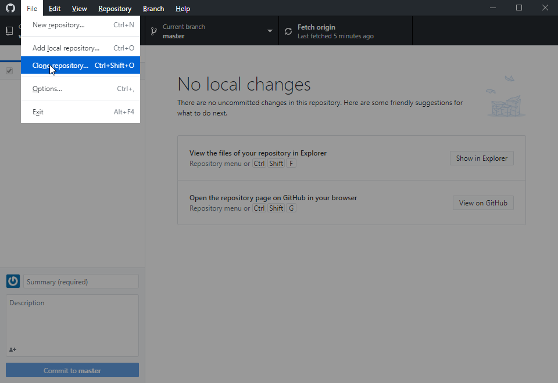Maximize the GitHub Desktop window
Viewport: 558px width, 383px height.
(x=519, y=8)
